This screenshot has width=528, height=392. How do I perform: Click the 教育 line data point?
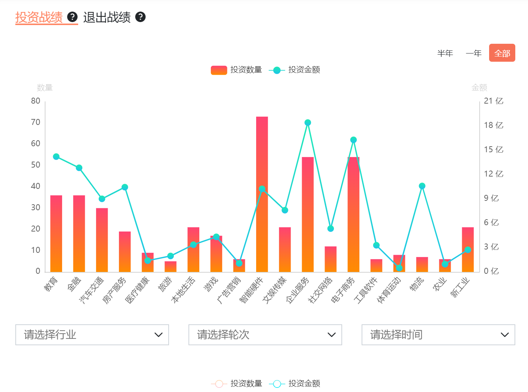point(56,157)
